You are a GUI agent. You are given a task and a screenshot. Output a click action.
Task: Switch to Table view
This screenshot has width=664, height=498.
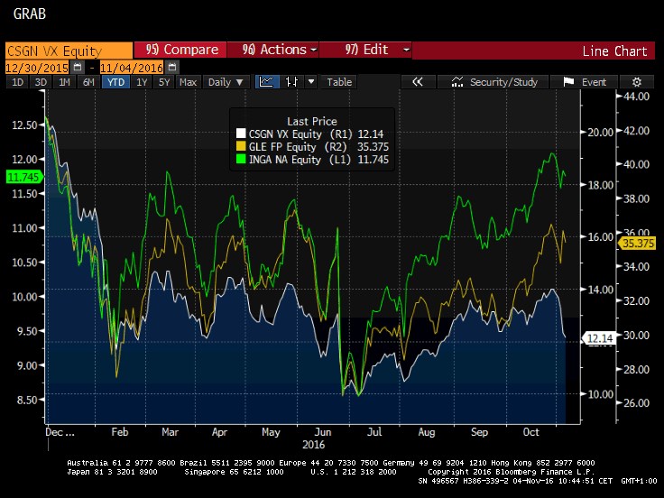pyautogui.click(x=339, y=82)
